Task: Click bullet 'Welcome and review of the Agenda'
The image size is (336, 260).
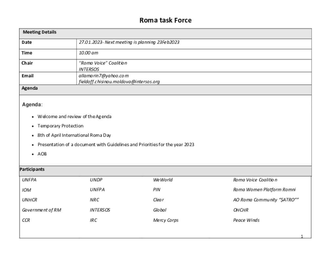Action: click(74, 117)
